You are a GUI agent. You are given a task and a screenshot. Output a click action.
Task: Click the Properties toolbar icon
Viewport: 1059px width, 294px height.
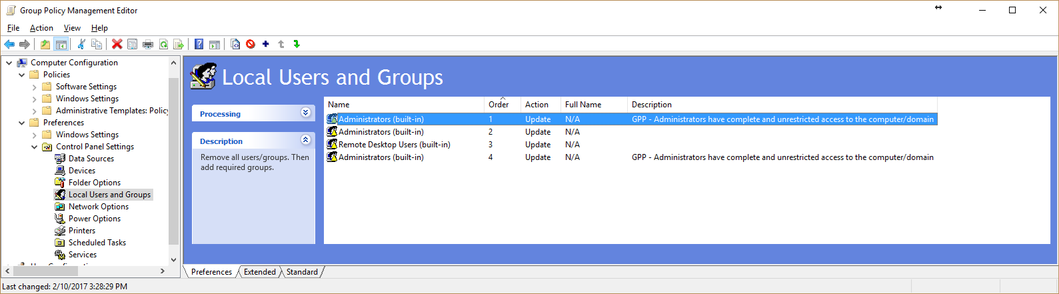[133, 44]
